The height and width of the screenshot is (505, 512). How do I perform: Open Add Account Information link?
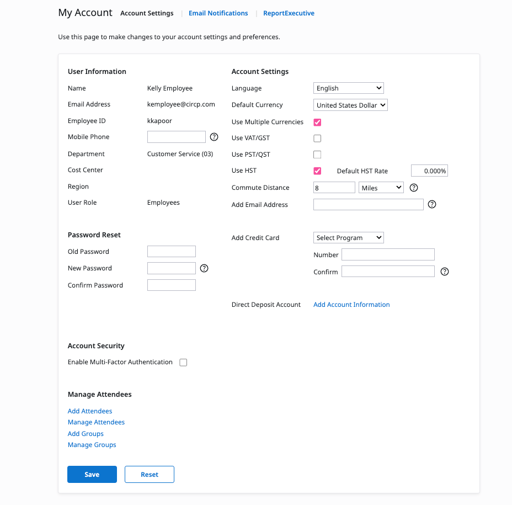coord(351,305)
